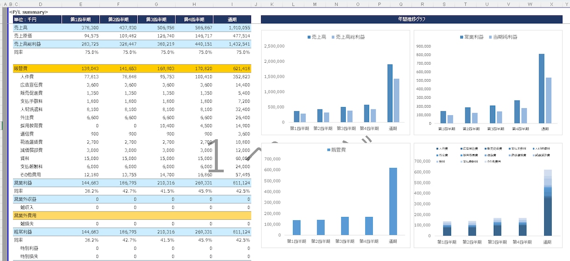Click the 900,000 axis label in the profit chart
Screen dimensions: 570x261
click(x=425, y=46)
